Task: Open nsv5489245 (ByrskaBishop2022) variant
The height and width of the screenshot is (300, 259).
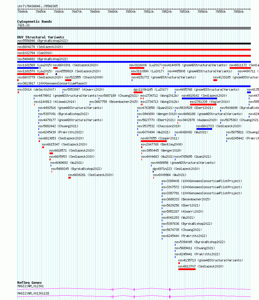Action: pos(77,169)
